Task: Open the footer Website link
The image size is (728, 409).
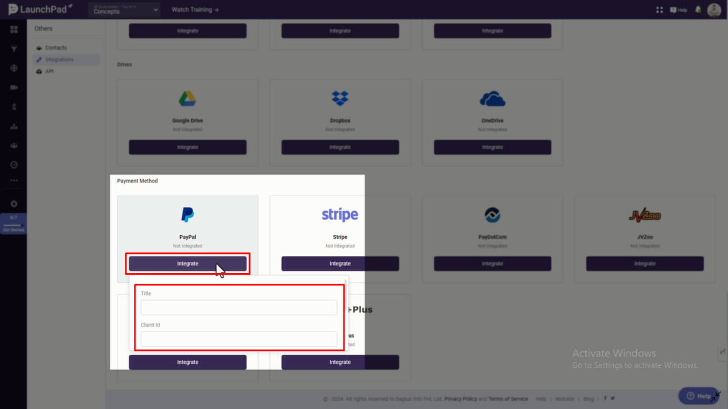Action: point(565,399)
